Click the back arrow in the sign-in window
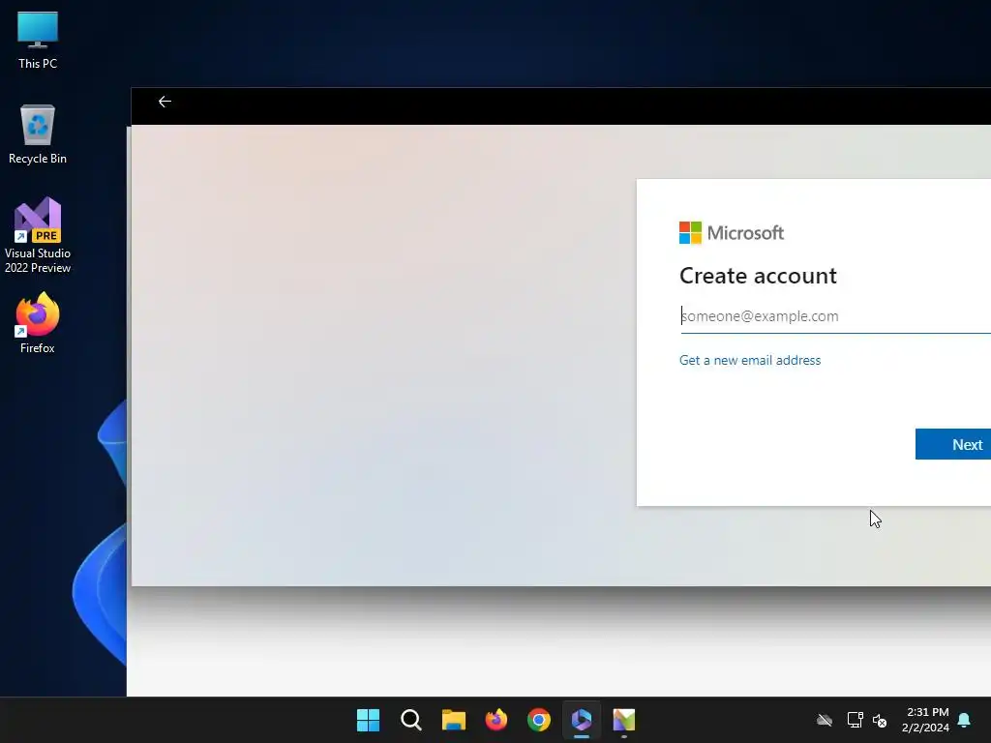The image size is (991, 743). point(165,102)
